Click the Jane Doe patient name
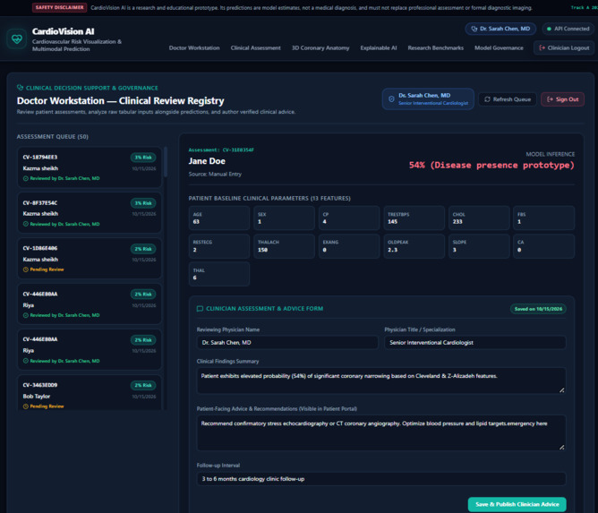 [207, 161]
